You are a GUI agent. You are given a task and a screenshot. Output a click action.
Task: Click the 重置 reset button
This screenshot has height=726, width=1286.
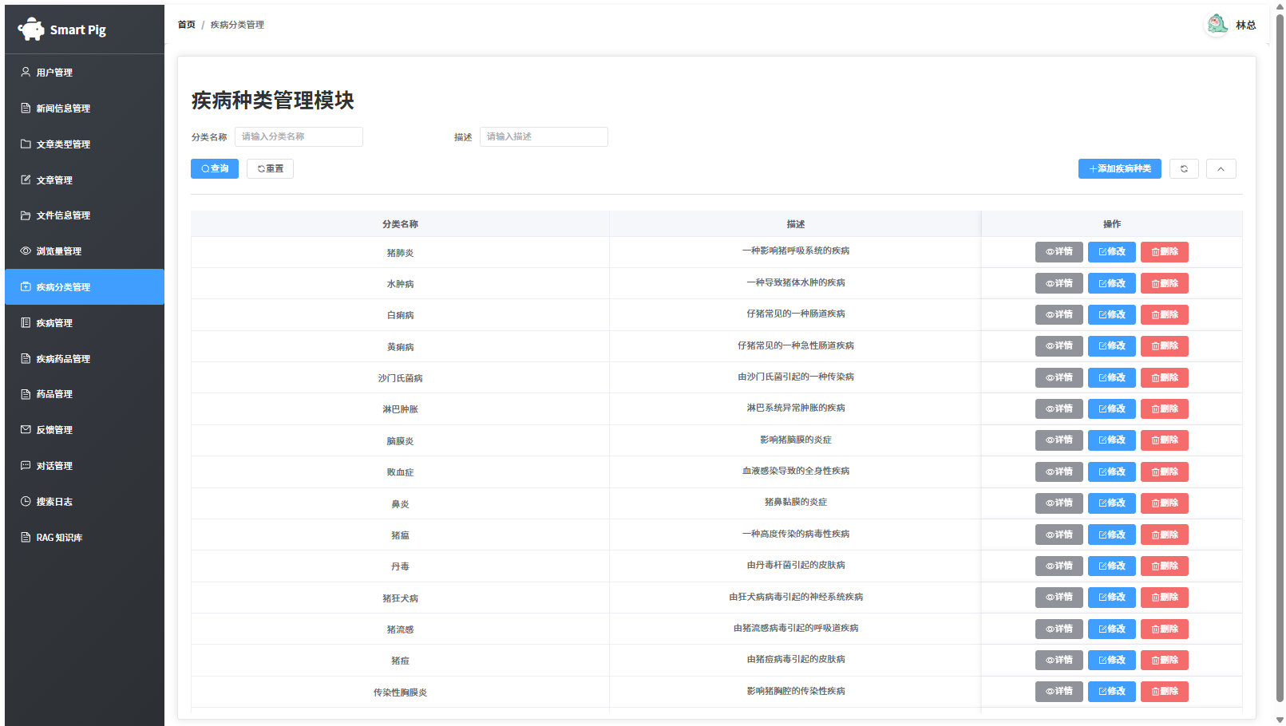click(x=270, y=168)
